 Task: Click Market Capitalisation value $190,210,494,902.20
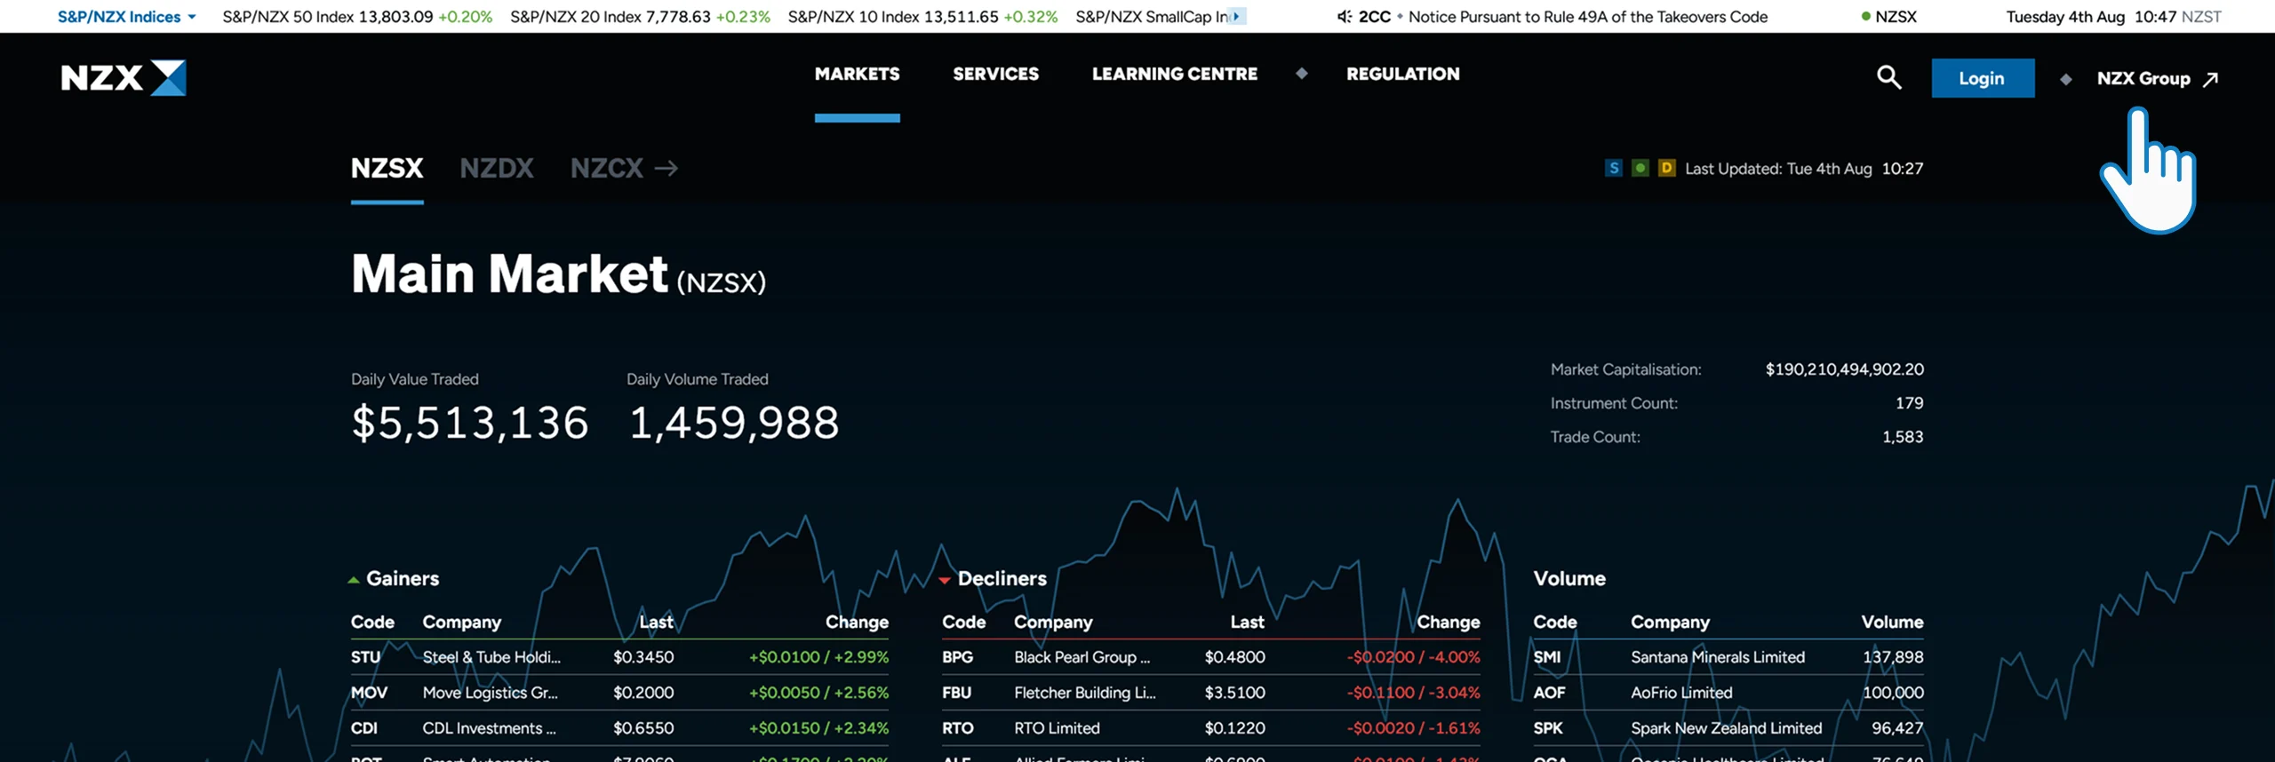point(1844,369)
